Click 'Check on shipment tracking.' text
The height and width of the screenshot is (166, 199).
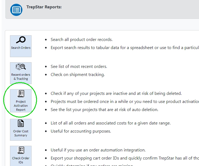coord(78,75)
